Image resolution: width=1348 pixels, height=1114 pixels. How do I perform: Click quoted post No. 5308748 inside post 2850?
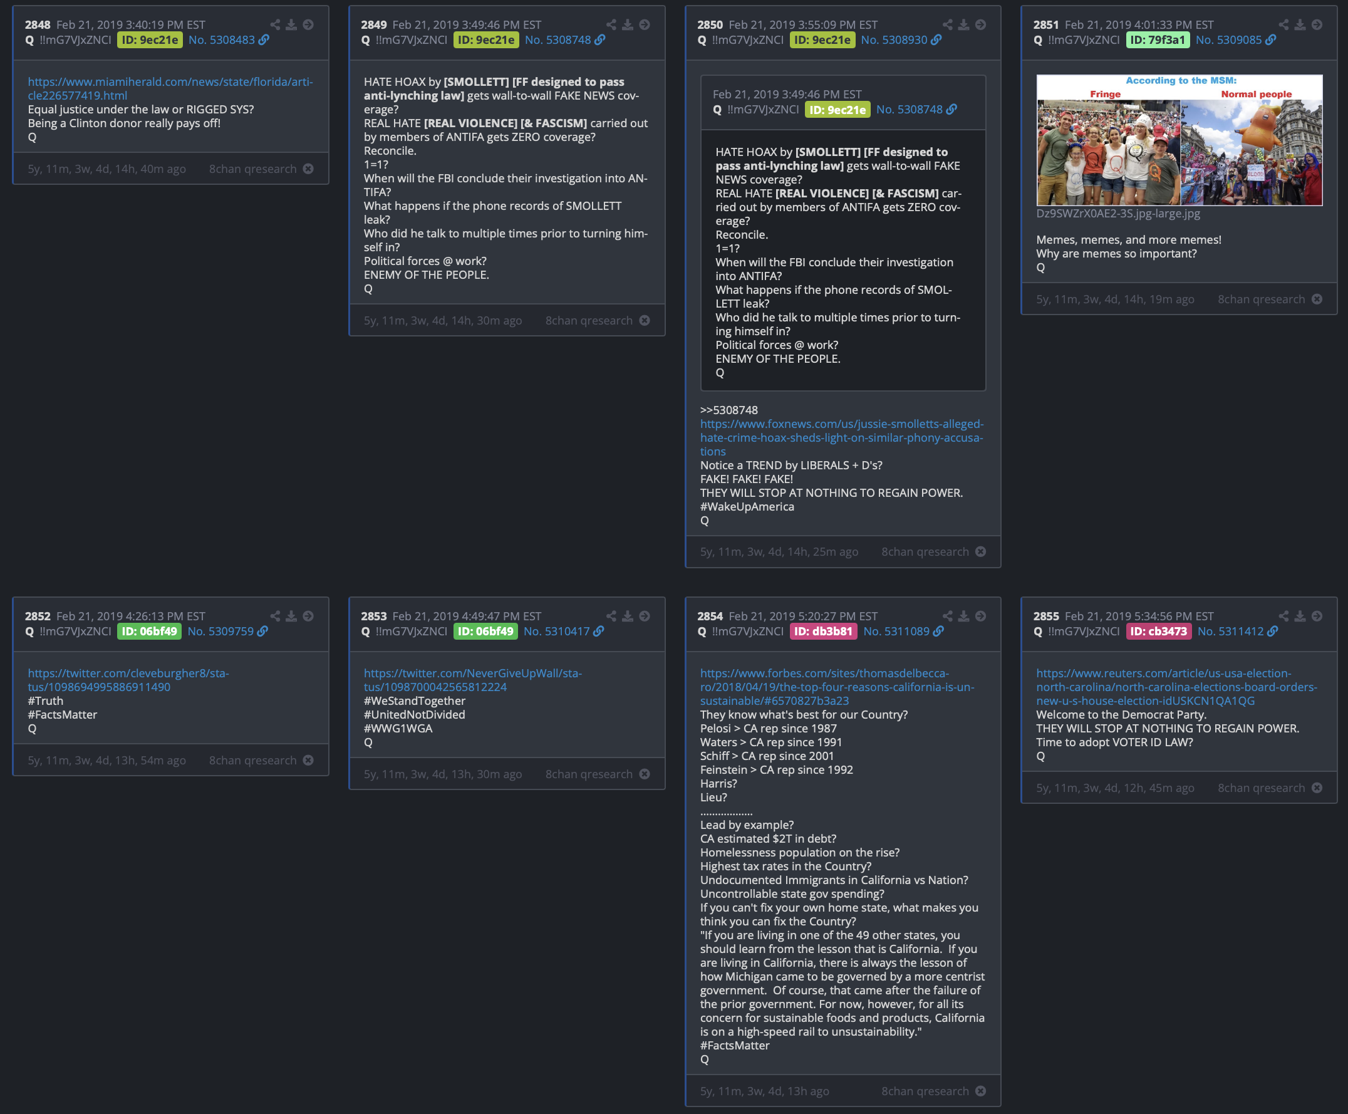tap(909, 110)
